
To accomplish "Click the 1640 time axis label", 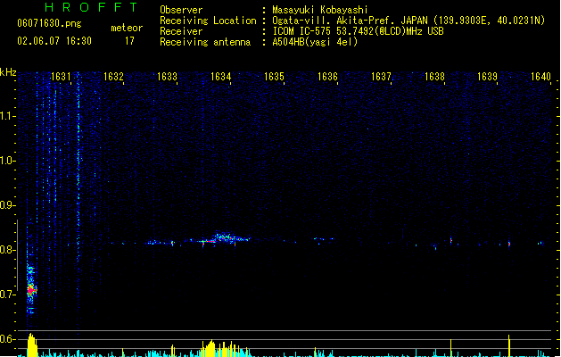I will point(540,77).
